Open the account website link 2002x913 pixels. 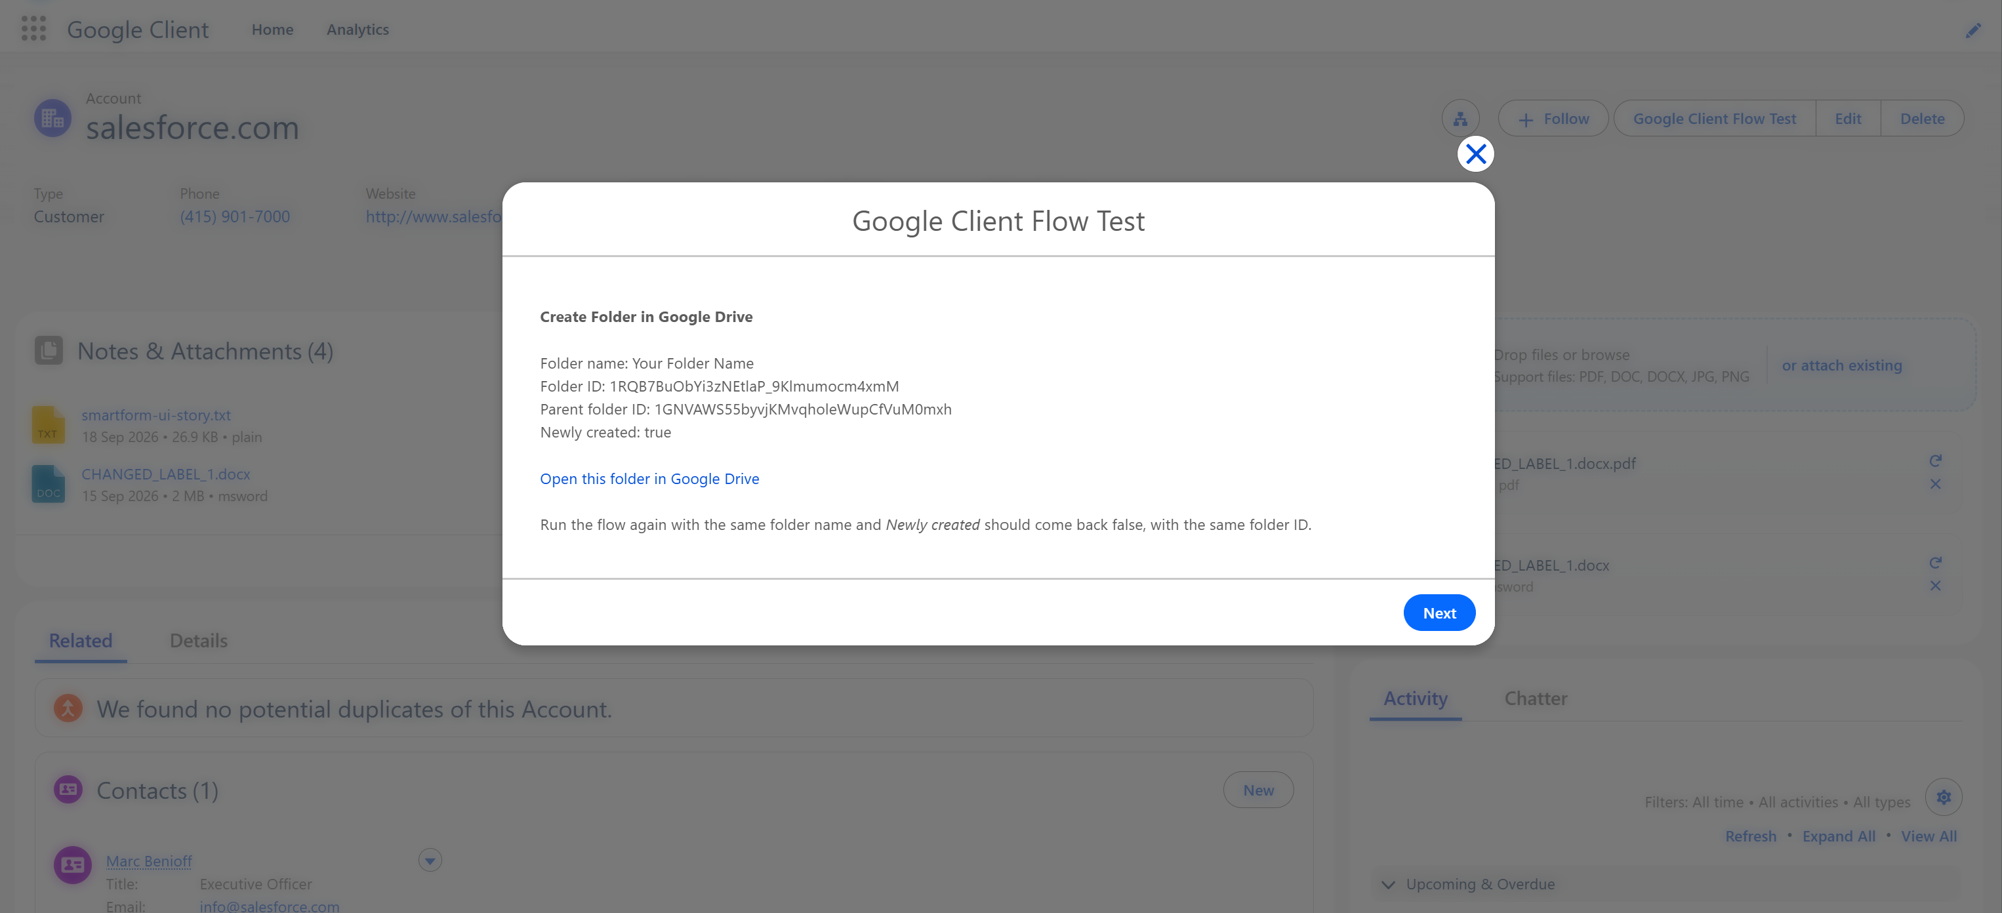pos(434,217)
